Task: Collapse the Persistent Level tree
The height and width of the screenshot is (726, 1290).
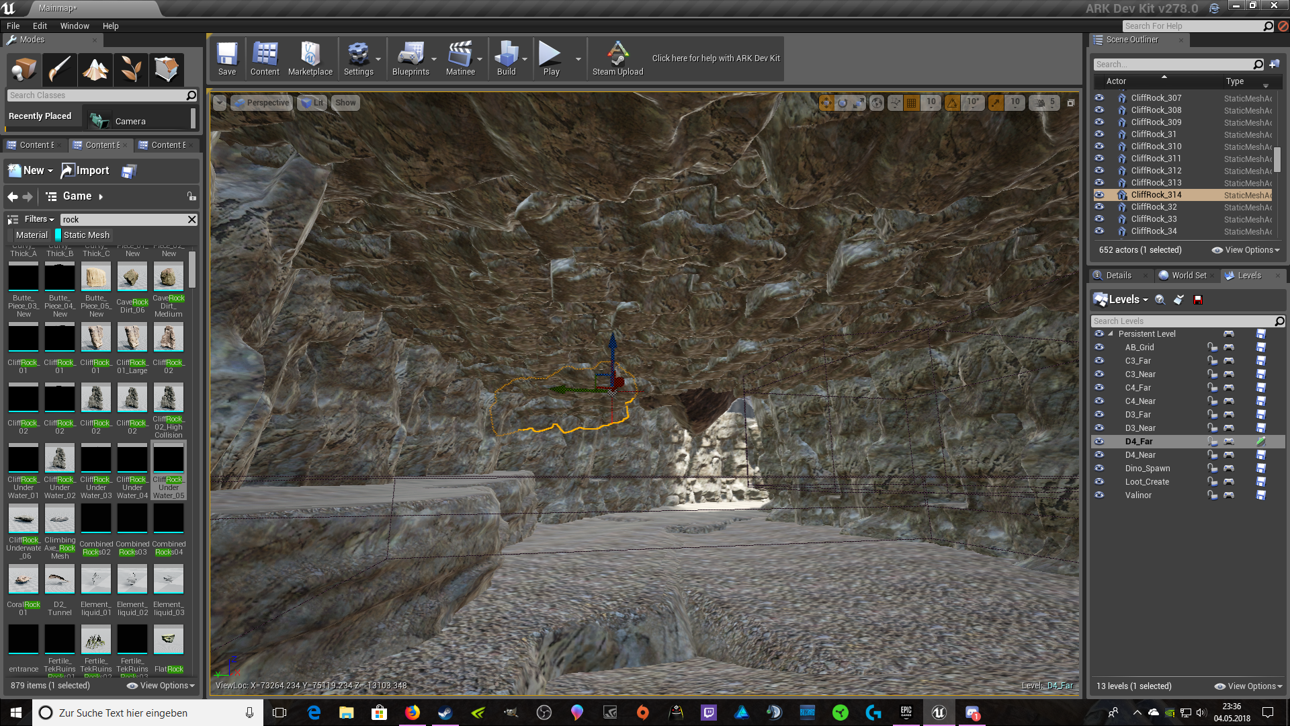Action: click(x=1111, y=334)
